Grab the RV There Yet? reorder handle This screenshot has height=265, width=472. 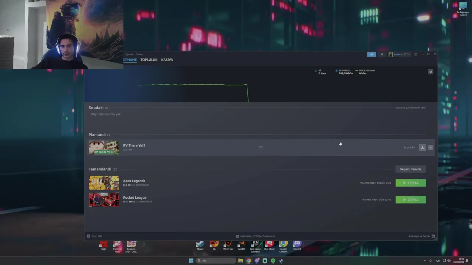[261, 148]
